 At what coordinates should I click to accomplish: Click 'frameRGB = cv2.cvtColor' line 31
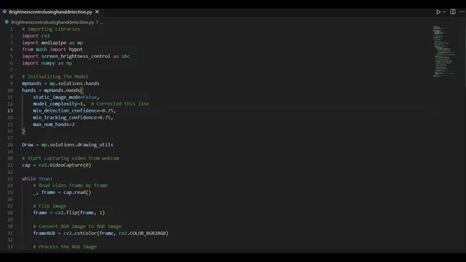pos(101,233)
